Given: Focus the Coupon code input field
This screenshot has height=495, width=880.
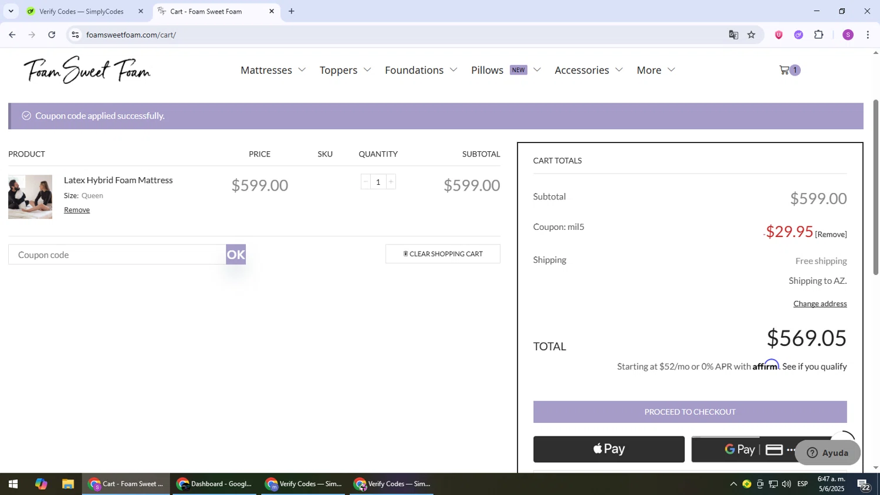Looking at the screenshot, I should click(x=117, y=255).
